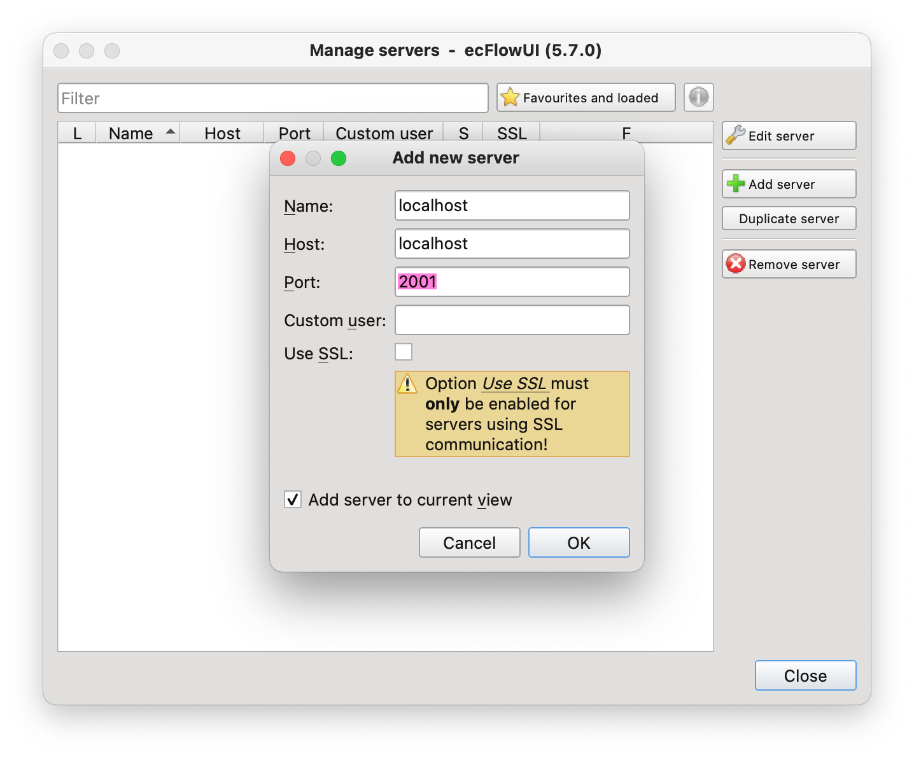Screen dimensions: 914x758
Task: Confirm the new server with OK
Action: click(579, 542)
